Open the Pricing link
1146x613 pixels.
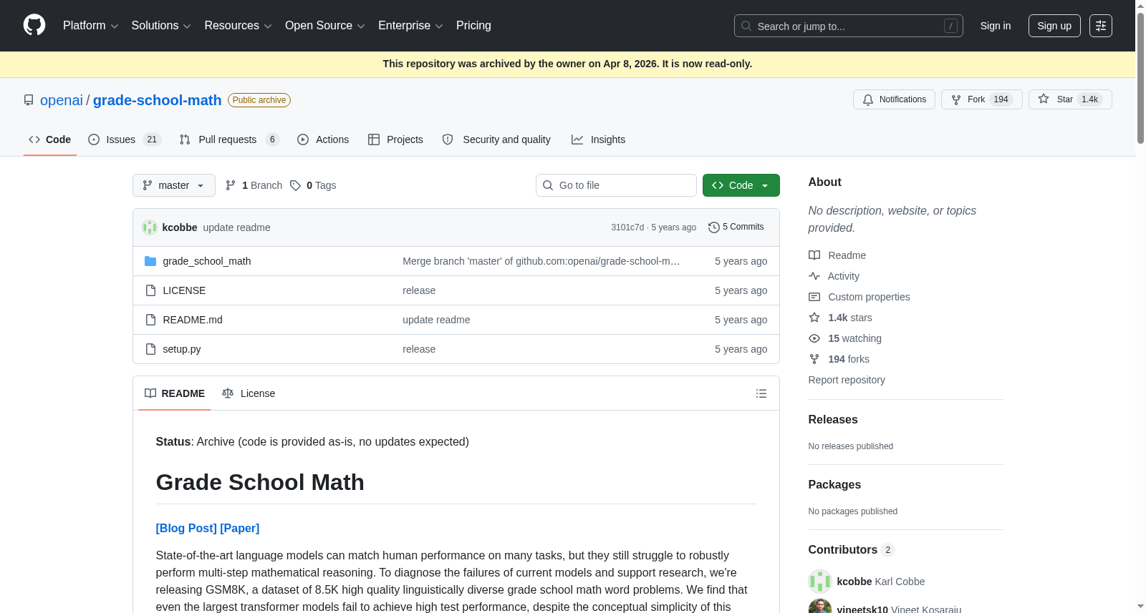[x=473, y=26]
